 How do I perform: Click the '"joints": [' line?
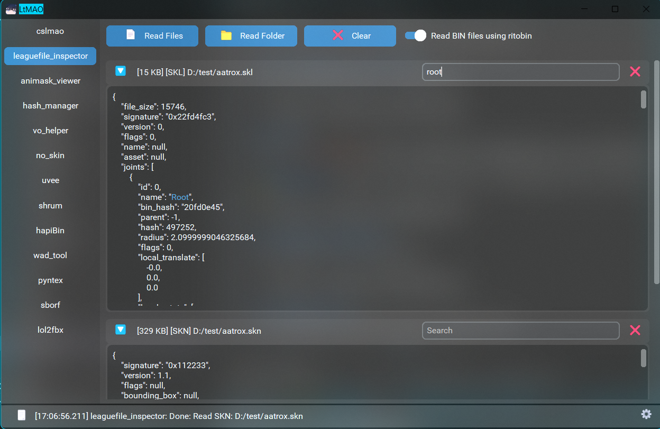coord(137,167)
